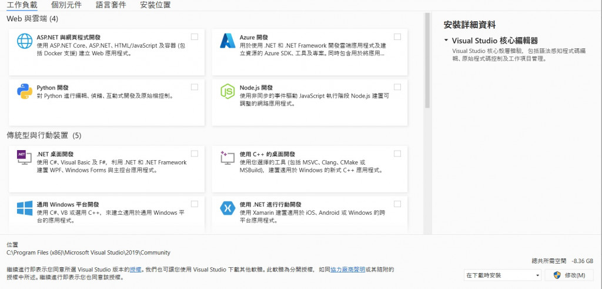Open the 安裝位置 tab
The height and width of the screenshot is (289, 602).
[x=155, y=5]
